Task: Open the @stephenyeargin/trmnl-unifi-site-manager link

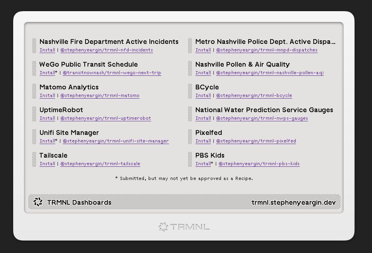Action: [x=116, y=141]
